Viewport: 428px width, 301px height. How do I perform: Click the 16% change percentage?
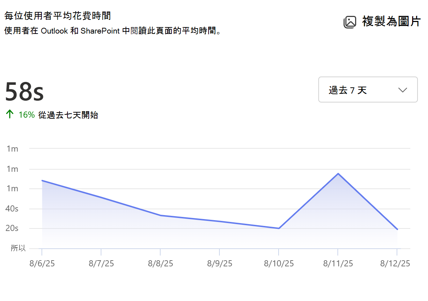click(x=26, y=115)
